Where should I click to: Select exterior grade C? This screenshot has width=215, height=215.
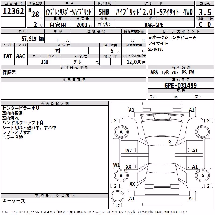tap(200, 24)
